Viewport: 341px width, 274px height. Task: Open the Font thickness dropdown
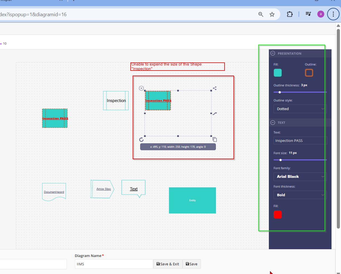click(x=300, y=195)
